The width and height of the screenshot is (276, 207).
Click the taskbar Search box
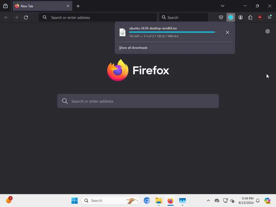coord(111,201)
